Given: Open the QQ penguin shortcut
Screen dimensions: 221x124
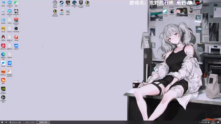Looking at the screenshot, I should [x=3, y=38].
